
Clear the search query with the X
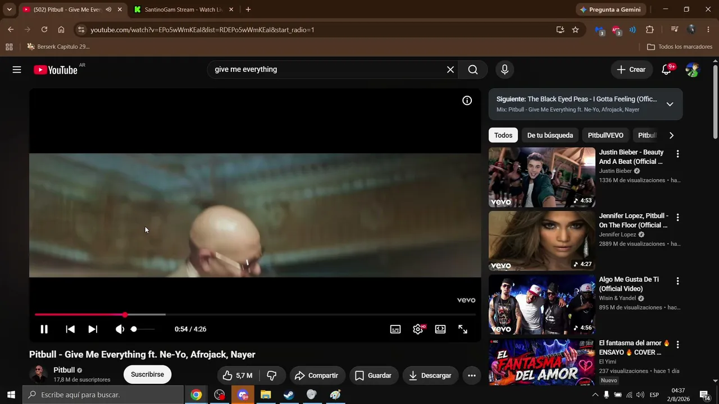coord(450,70)
